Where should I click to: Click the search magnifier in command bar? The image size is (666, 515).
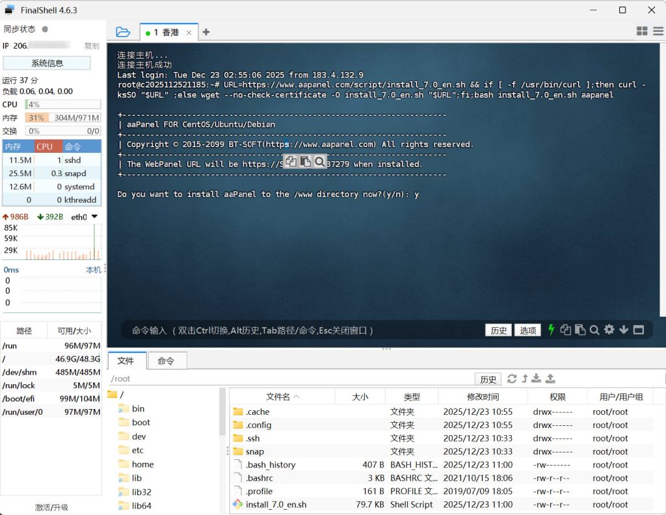click(x=594, y=330)
